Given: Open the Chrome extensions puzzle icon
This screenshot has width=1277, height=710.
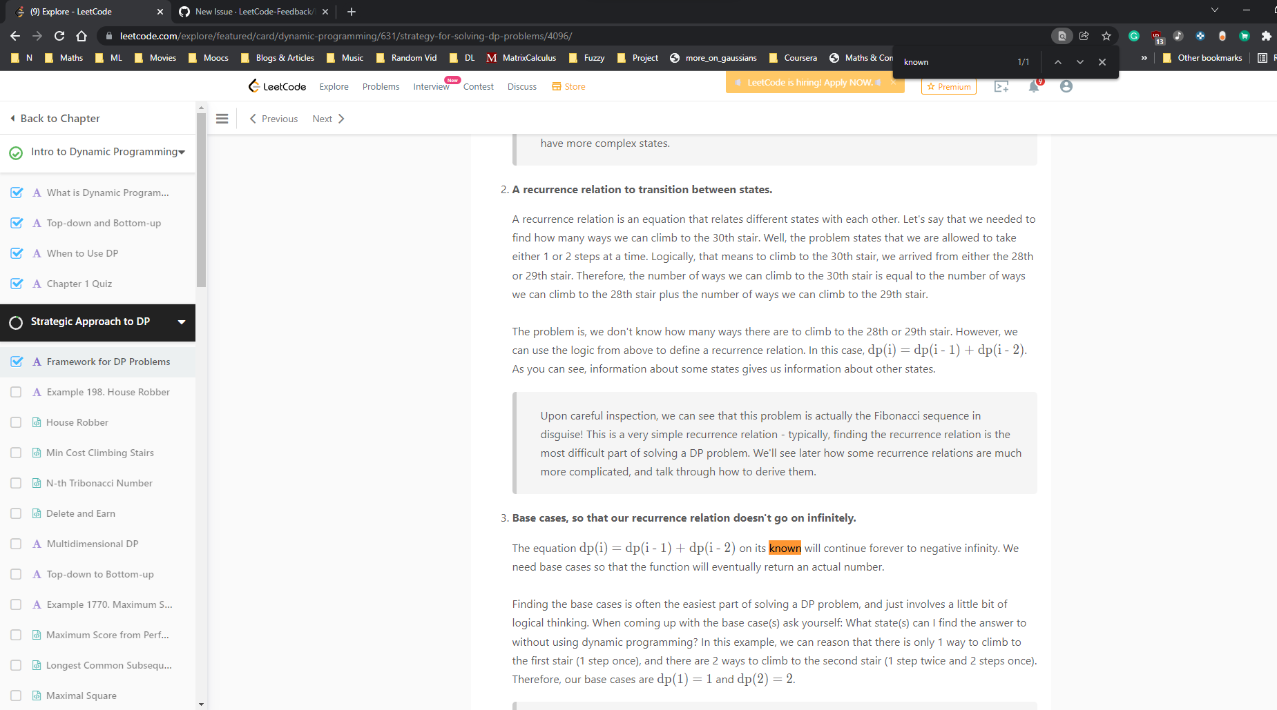Looking at the screenshot, I should (x=1266, y=36).
